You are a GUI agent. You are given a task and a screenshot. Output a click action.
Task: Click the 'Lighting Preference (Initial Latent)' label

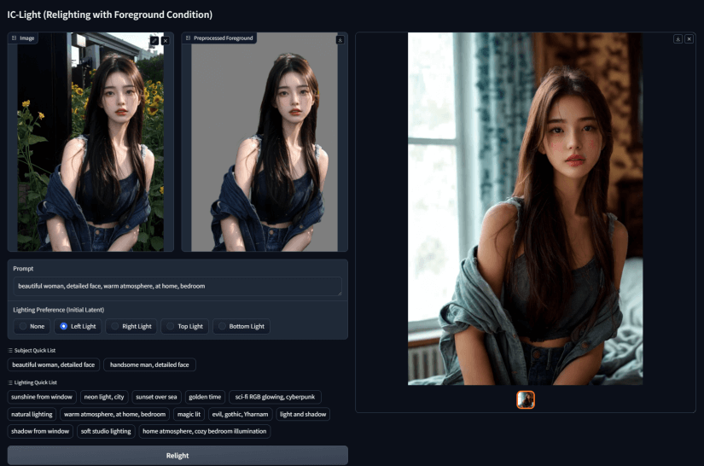click(x=58, y=310)
